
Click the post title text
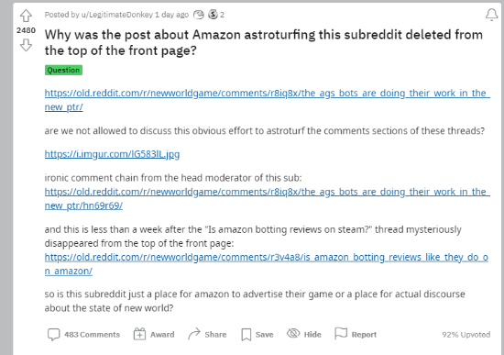click(264, 42)
